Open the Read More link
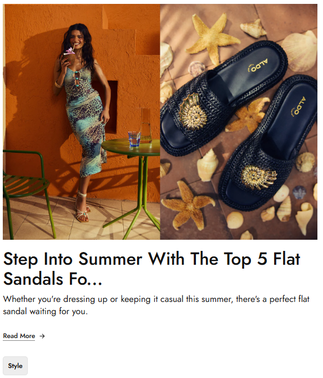Screen dimensions: 323x378 point(19,336)
